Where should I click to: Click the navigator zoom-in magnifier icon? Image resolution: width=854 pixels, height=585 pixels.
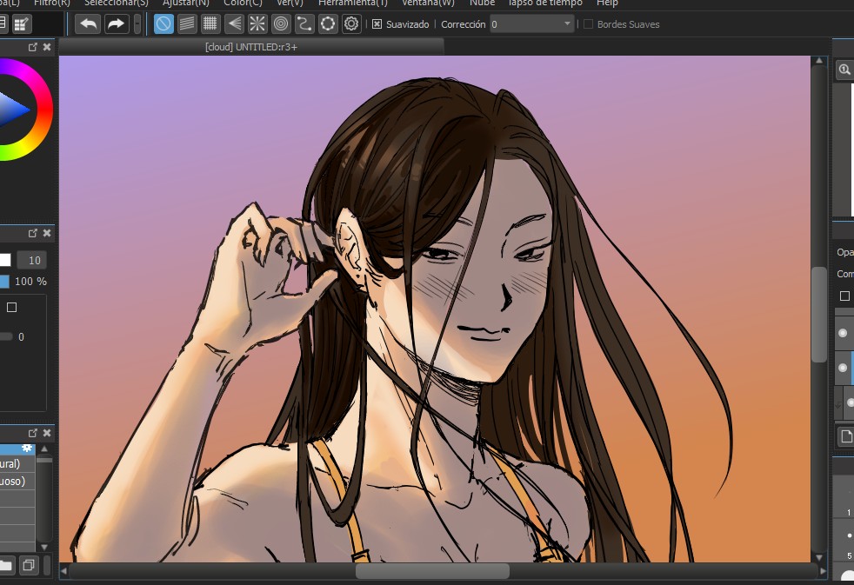[x=844, y=70]
